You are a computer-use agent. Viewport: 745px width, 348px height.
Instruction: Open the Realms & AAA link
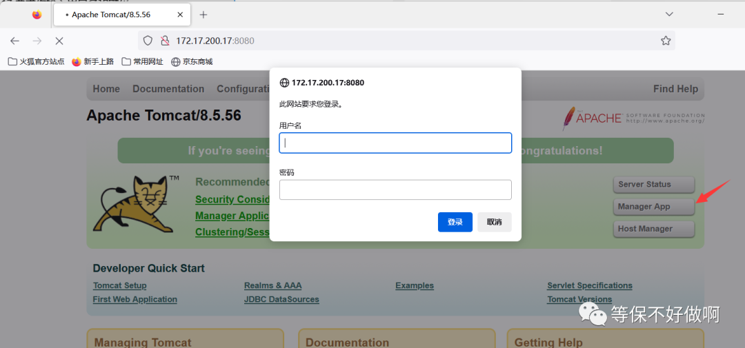(x=272, y=285)
